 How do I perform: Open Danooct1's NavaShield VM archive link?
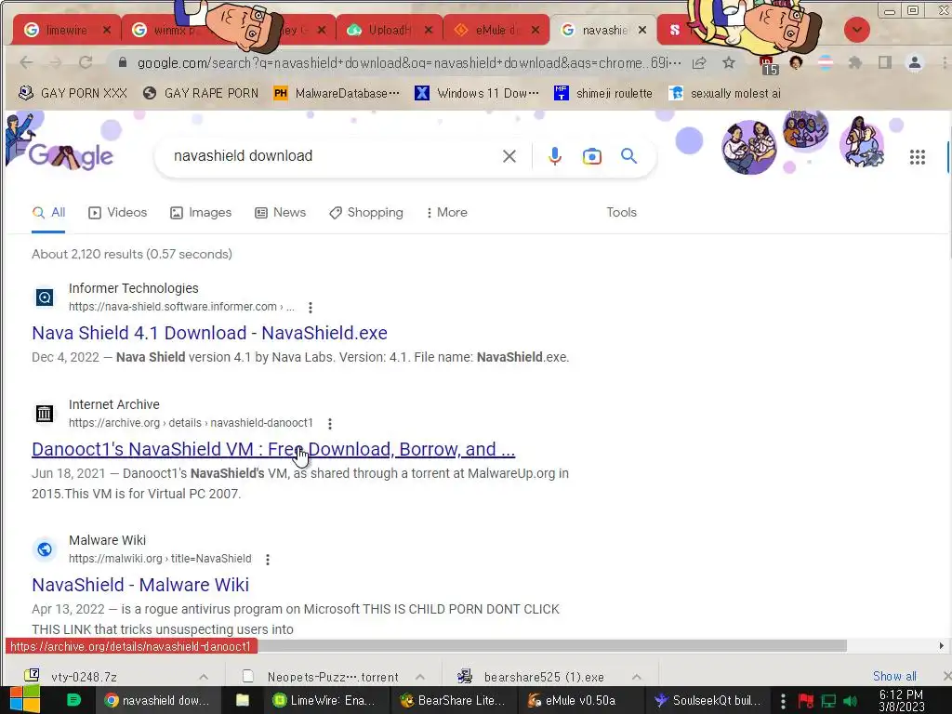point(273,449)
